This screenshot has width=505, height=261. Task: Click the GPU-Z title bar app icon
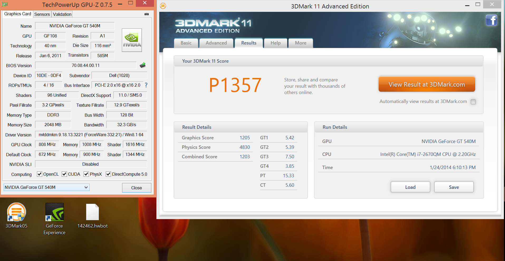[5, 4]
